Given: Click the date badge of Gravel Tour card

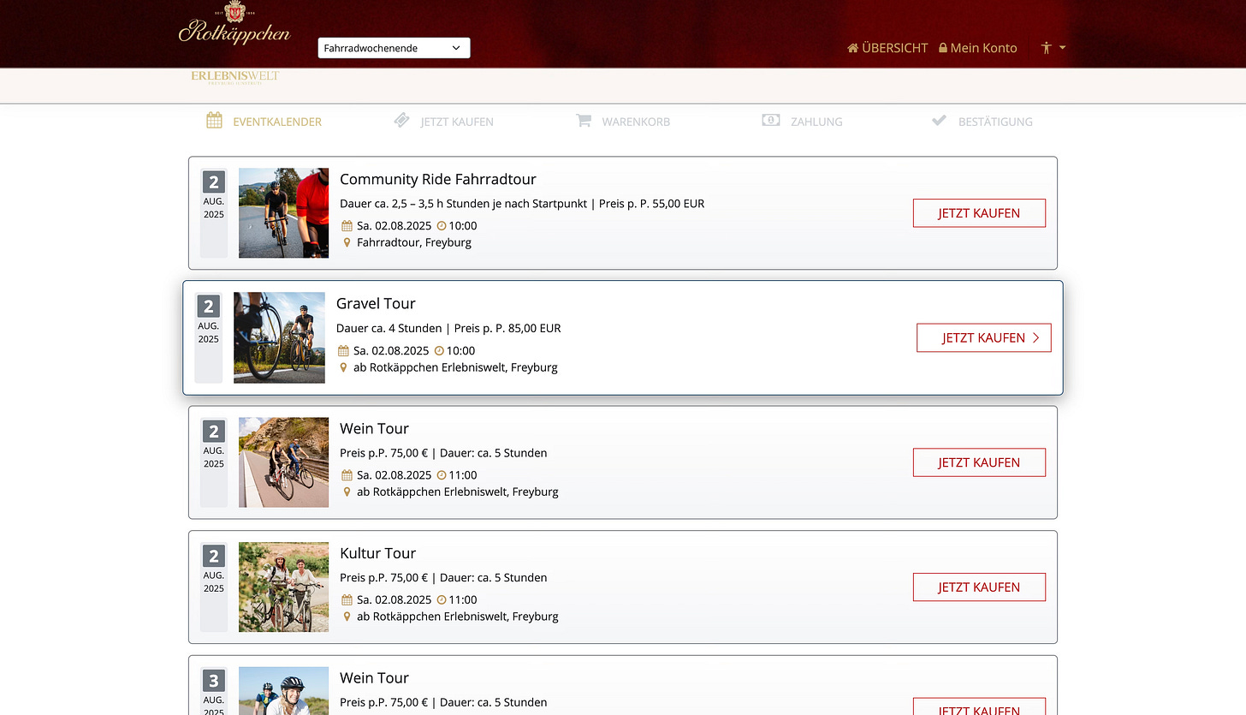Looking at the screenshot, I should pyautogui.click(x=209, y=337).
